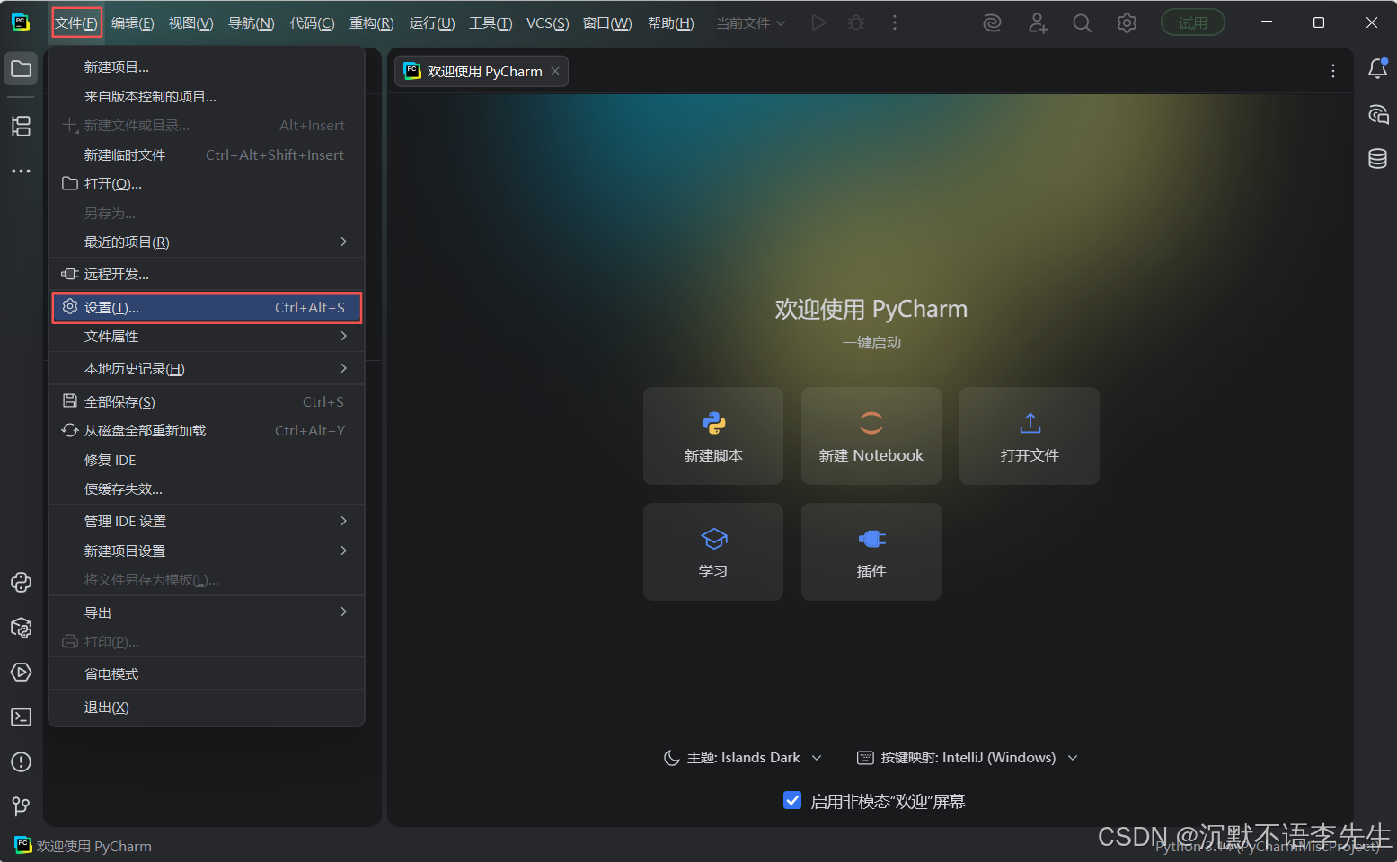Open the 文件(F) menu
Viewport: 1397px width, 862px height.
point(76,22)
